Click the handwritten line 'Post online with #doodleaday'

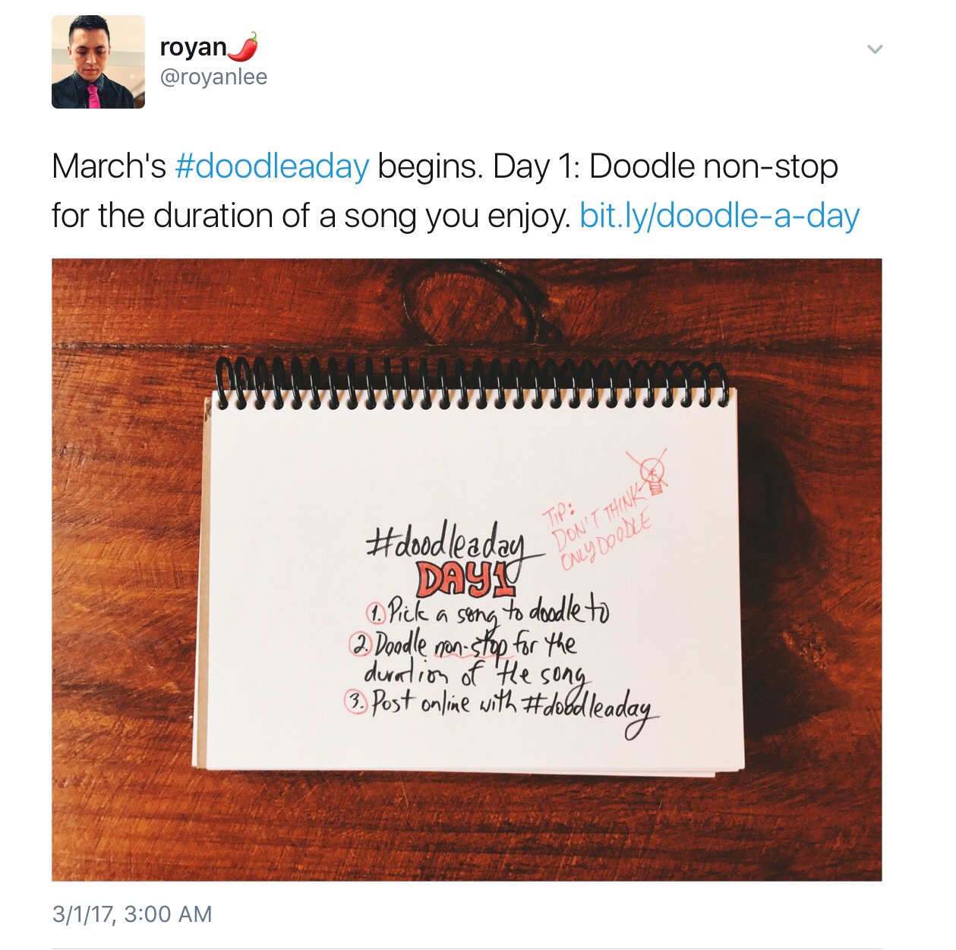[503, 709]
